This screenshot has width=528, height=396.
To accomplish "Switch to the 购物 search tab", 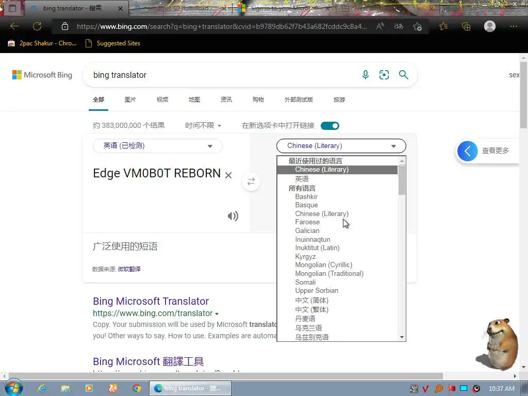I will [x=258, y=100].
